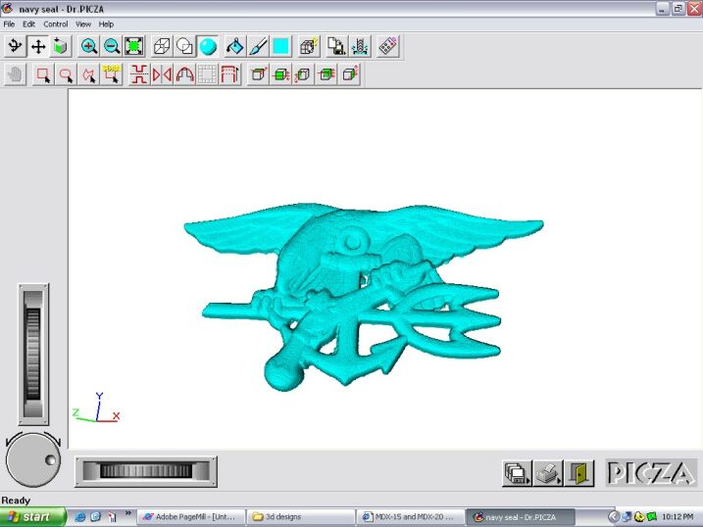This screenshot has height=527, width=703.
Task: Click the Zoom Out magnifier icon
Action: point(112,46)
